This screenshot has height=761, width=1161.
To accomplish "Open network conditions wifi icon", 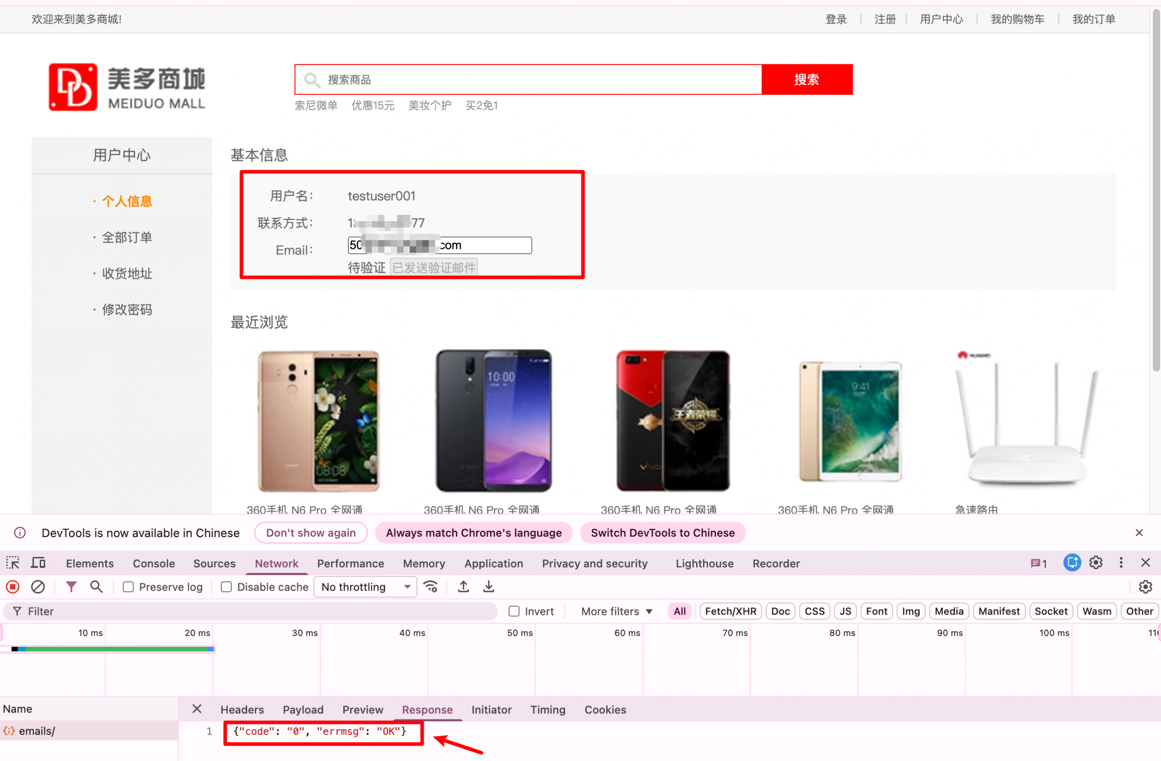I will click(431, 587).
